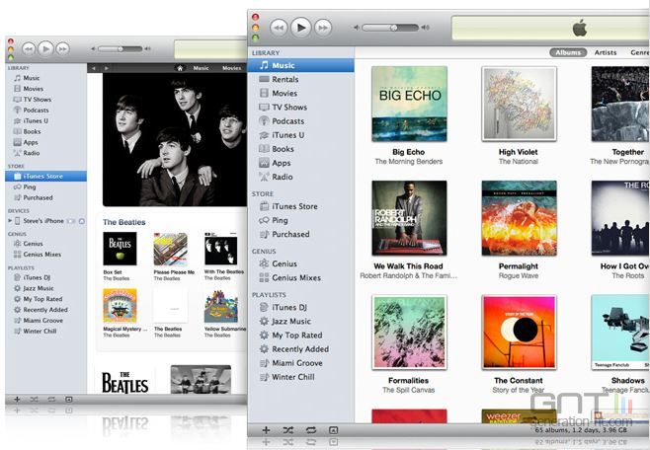Expand Steve's iPhone device in the back window
650x450 pixels.
point(10,221)
